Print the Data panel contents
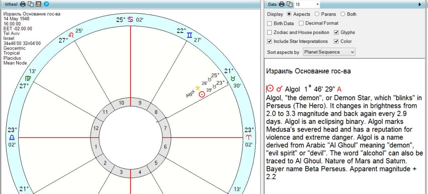 [x=282, y=4]
